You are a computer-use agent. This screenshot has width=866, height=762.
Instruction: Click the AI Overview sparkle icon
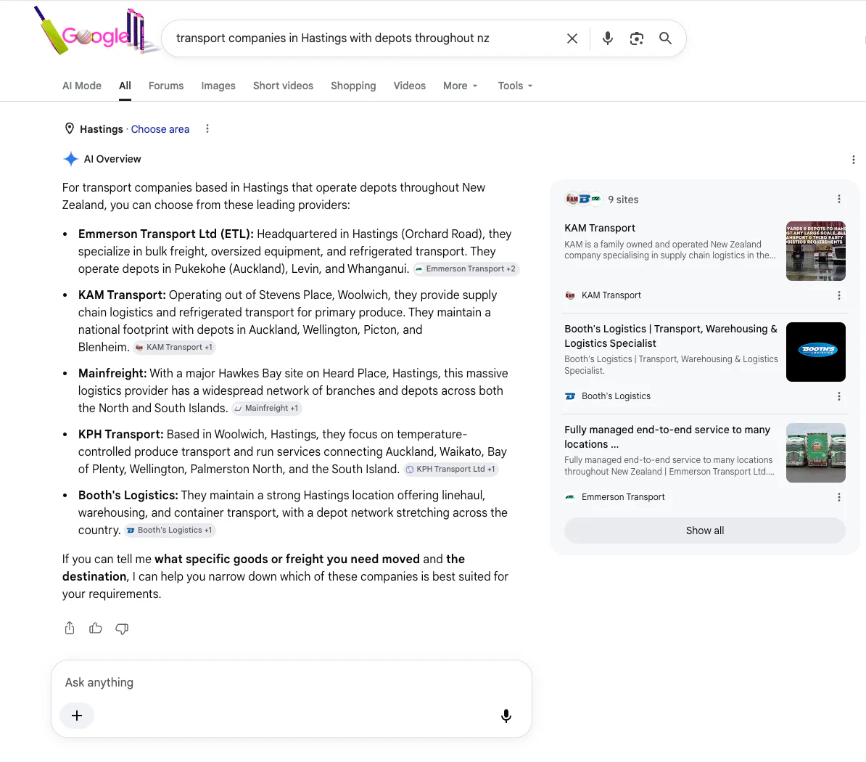(70, 159)
